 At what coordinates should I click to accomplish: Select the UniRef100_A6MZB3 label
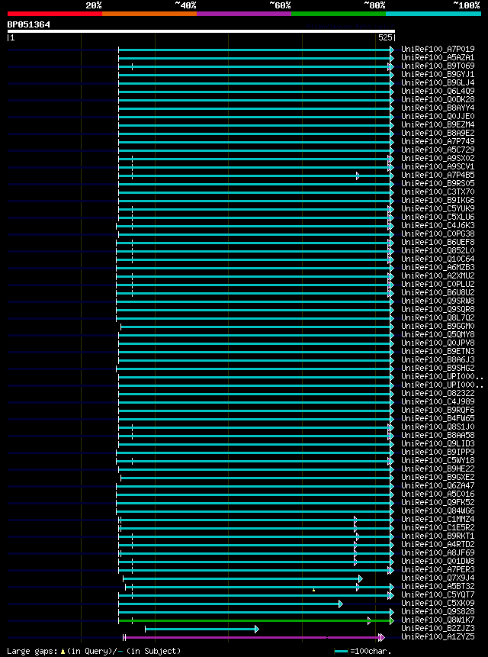[x=438, y=267]
